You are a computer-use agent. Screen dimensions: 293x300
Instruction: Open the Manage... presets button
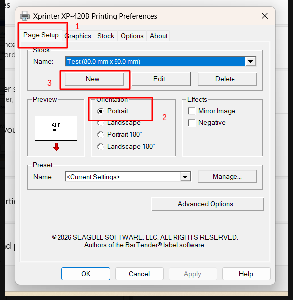coord(227,177)
